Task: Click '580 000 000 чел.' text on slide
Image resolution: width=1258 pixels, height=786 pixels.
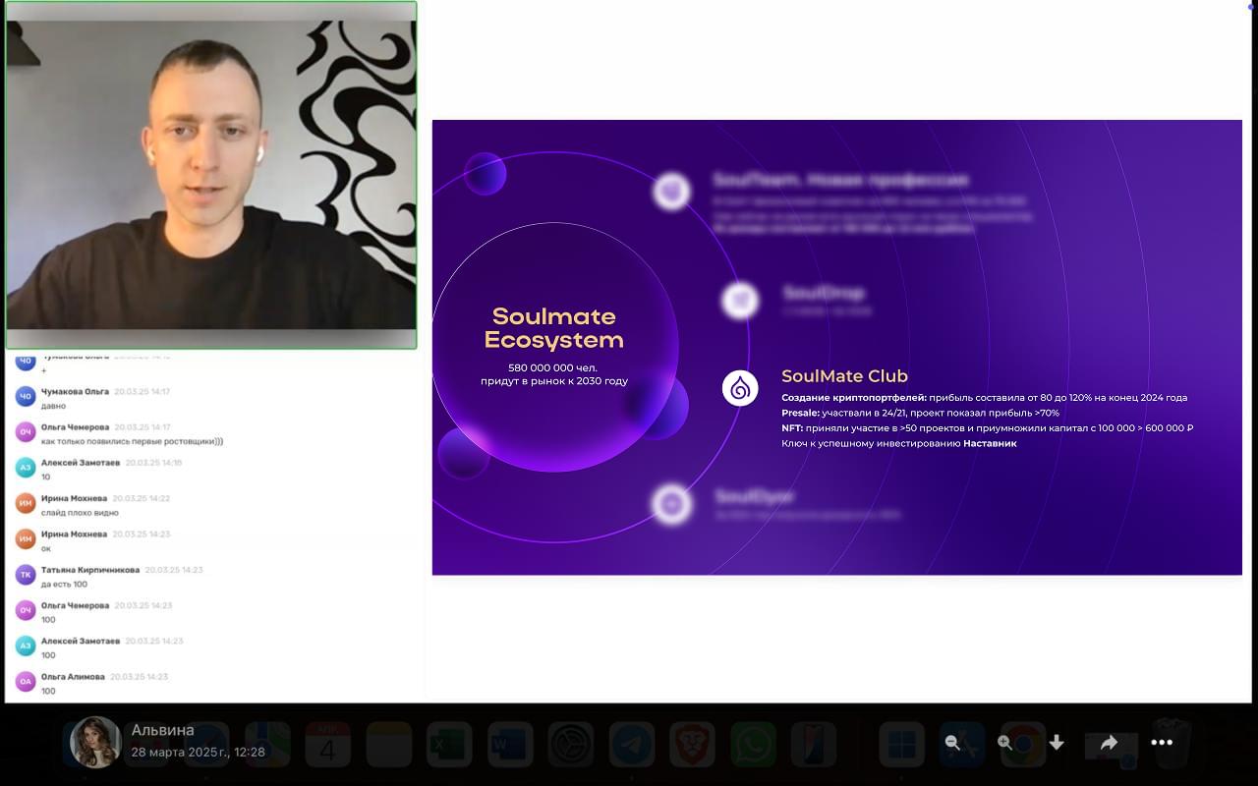Action: coord(552,367)
